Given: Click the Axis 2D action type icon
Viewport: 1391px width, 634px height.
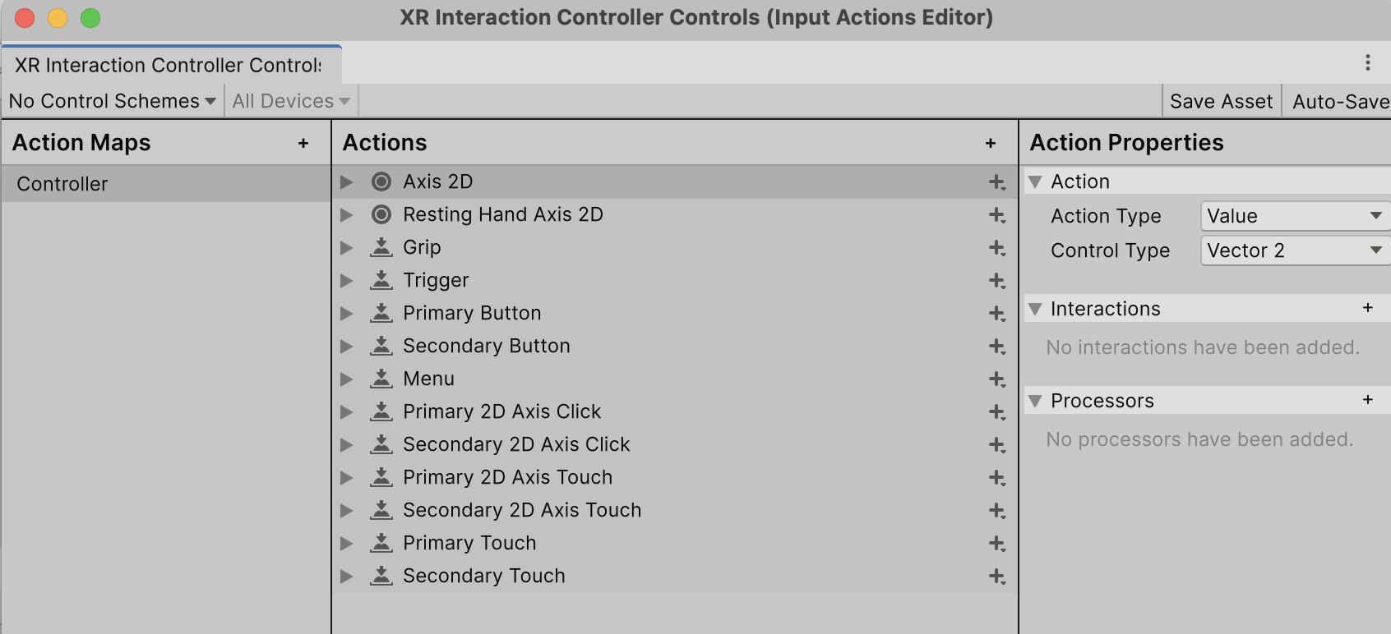Looking at the screenshot, I should click(381, 181).
